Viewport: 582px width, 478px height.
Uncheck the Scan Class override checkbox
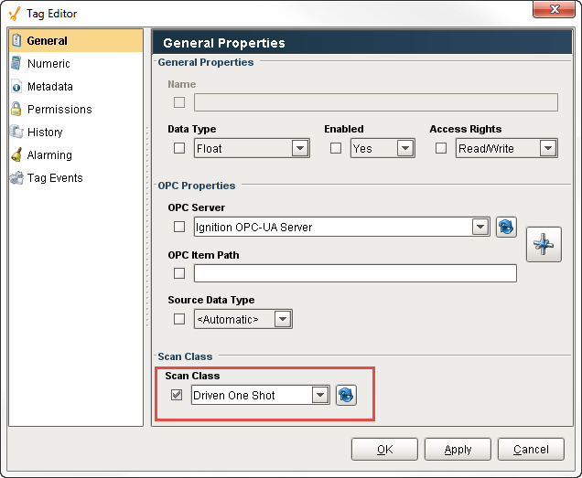click(x=177, y=395)
